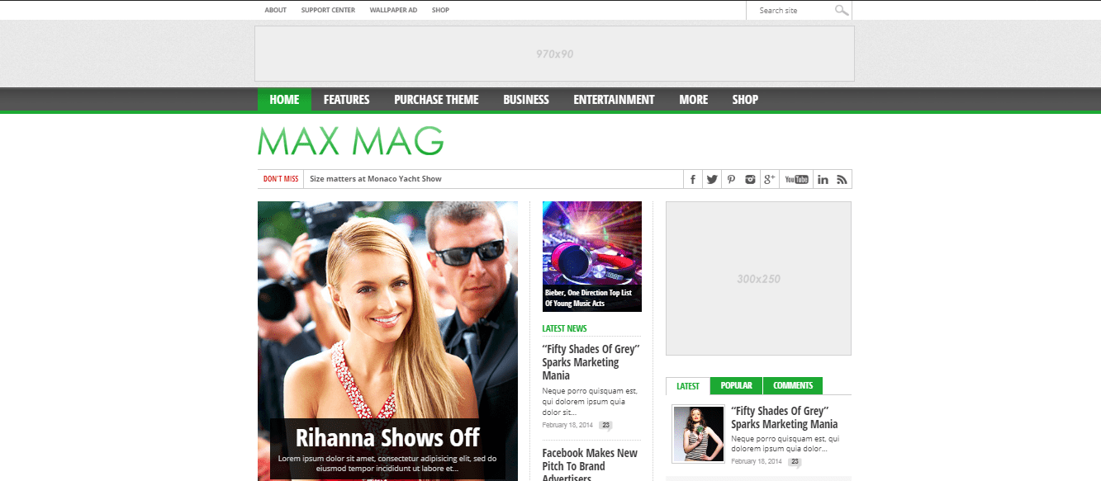1101x481 pixels.
Task: Click the search magnifier icon
Action: pyautogui.click(x=841, y=10)
